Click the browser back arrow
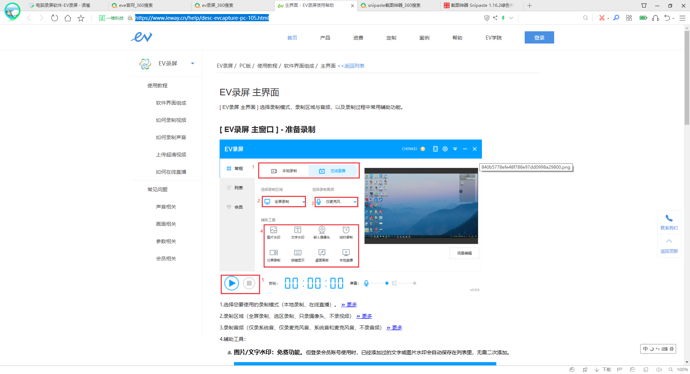The height and width of the screenshot is (374, 690). 29,18
